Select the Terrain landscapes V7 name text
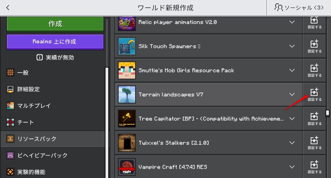The image size is (331, 178). (x=171, y=95)
